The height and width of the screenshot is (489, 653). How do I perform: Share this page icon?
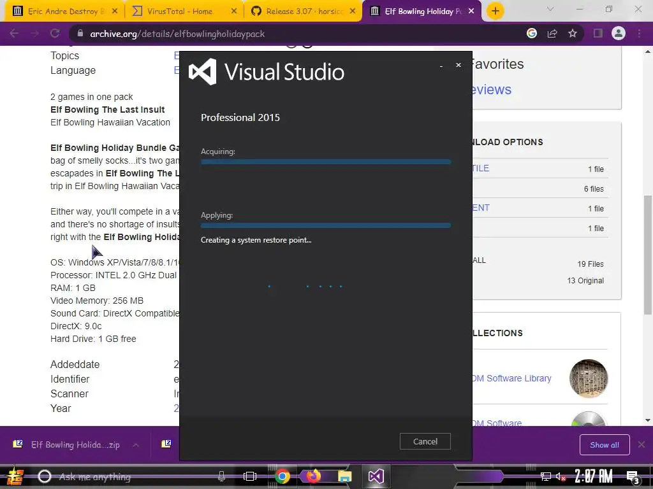552,33
